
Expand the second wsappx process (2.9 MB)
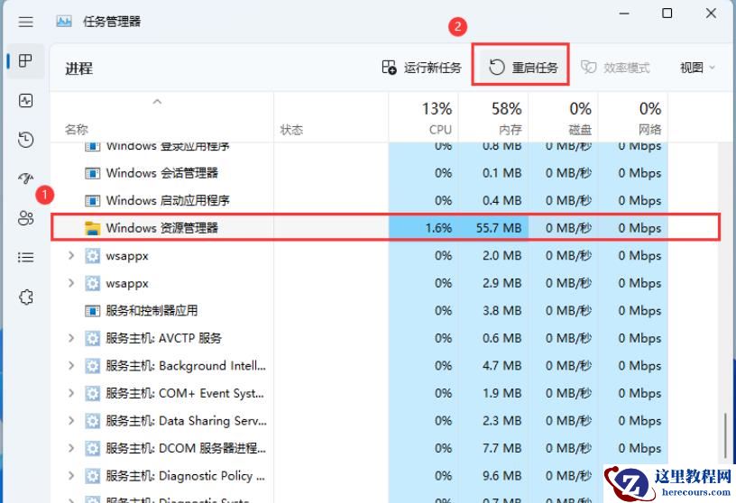[71, 283]
